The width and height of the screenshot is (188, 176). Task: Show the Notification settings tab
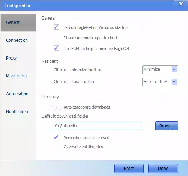click(x=17, y=112)
